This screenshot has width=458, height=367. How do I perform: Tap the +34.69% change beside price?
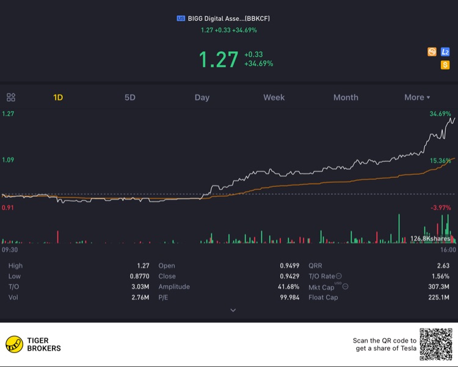pyautogui.click(x=258, y=64)
